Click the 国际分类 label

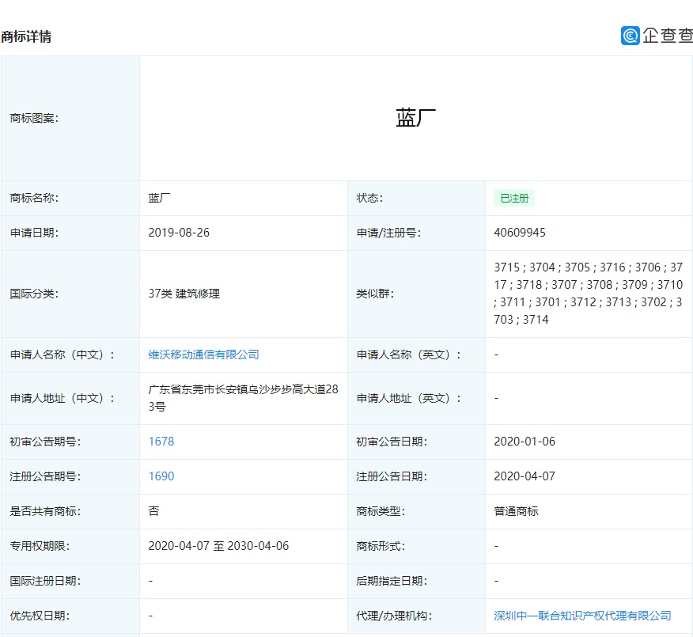tap(34, 294)
